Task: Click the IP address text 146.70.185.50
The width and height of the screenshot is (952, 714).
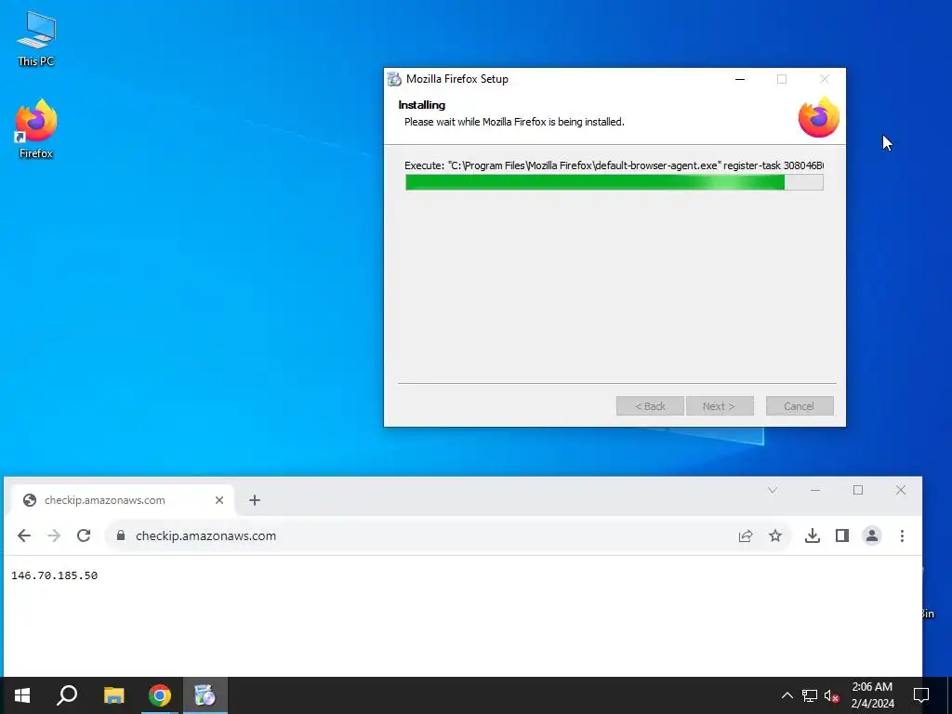Action: [x=54, y=575]
